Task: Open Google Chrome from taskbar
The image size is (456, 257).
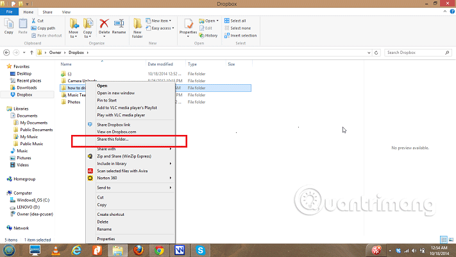Action: [x=159, y=251]
